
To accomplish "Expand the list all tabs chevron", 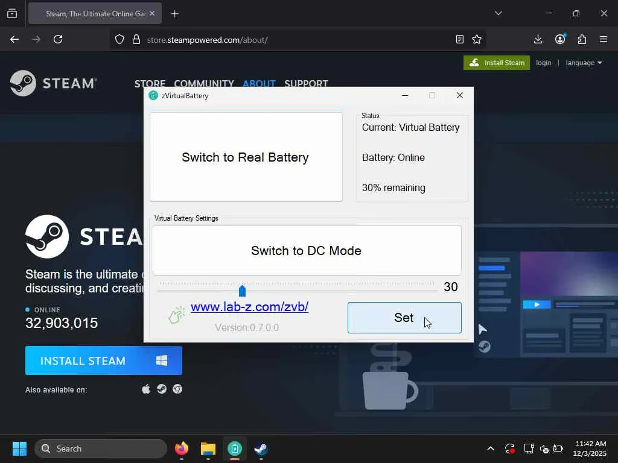I will (x=499, y=13).
